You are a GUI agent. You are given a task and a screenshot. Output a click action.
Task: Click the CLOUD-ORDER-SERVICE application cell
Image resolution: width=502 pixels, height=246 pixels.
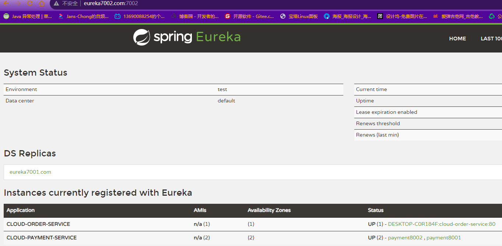[38, 224]
